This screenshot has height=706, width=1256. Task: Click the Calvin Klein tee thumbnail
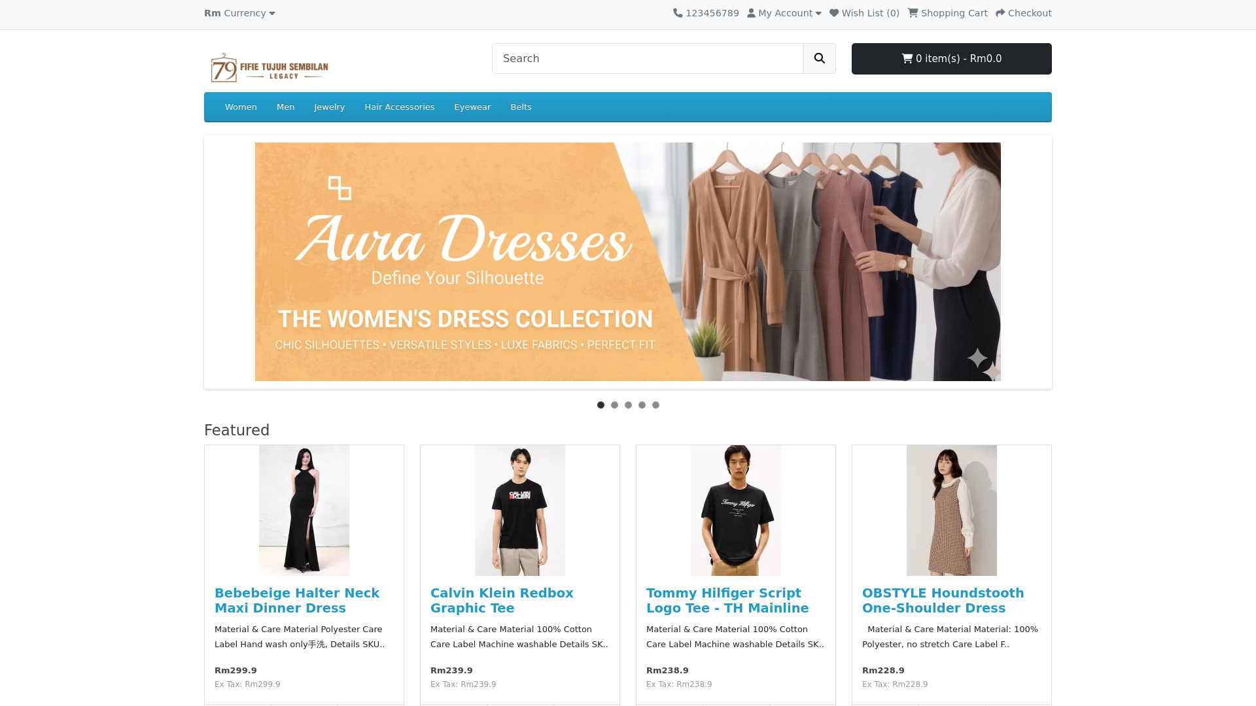520,511
